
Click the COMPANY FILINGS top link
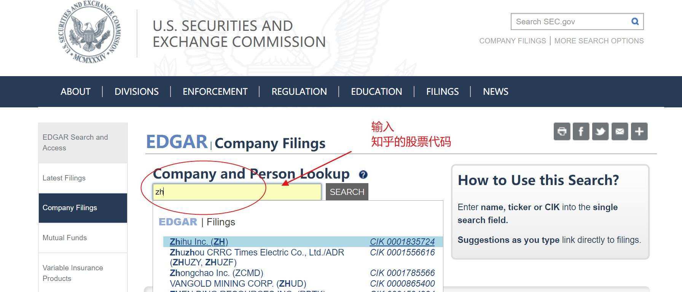coord(512,41)
